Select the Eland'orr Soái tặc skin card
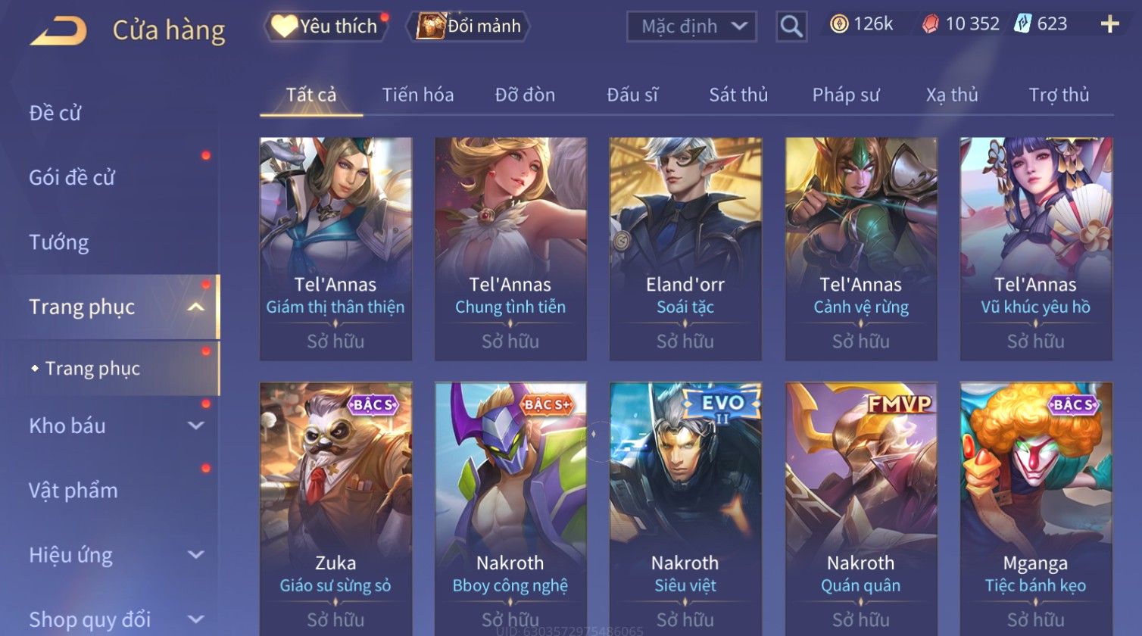This screenshot has width=1142, height=636. [685, 249]
